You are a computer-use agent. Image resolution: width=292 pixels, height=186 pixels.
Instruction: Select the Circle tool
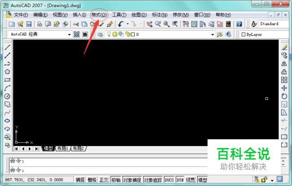pos(7,96)
